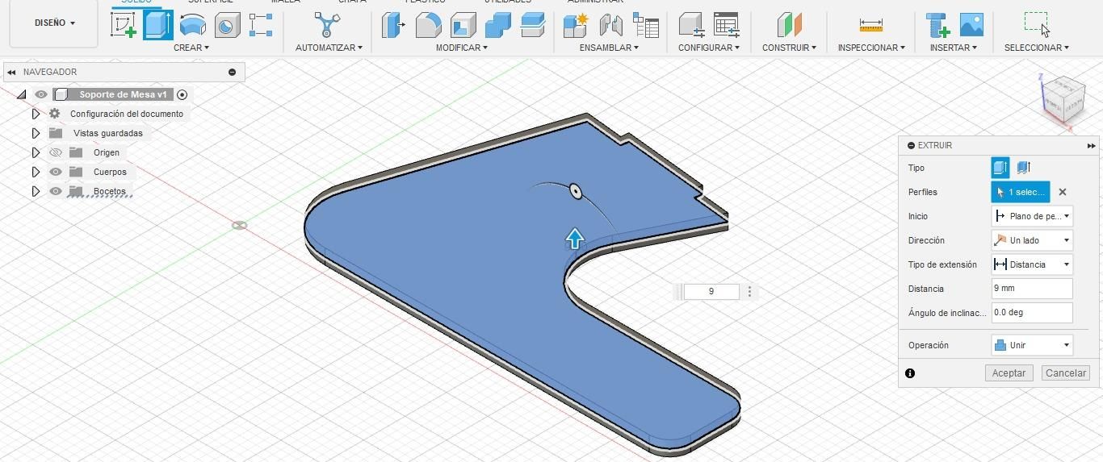This screenshot has width=1103, height=462.
Task: Collapse the Soporte de Mesa v1 root node
Action: click(x=22, y=94)
